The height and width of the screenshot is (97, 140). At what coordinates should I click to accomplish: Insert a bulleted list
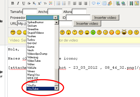click(x=59, y=4)
